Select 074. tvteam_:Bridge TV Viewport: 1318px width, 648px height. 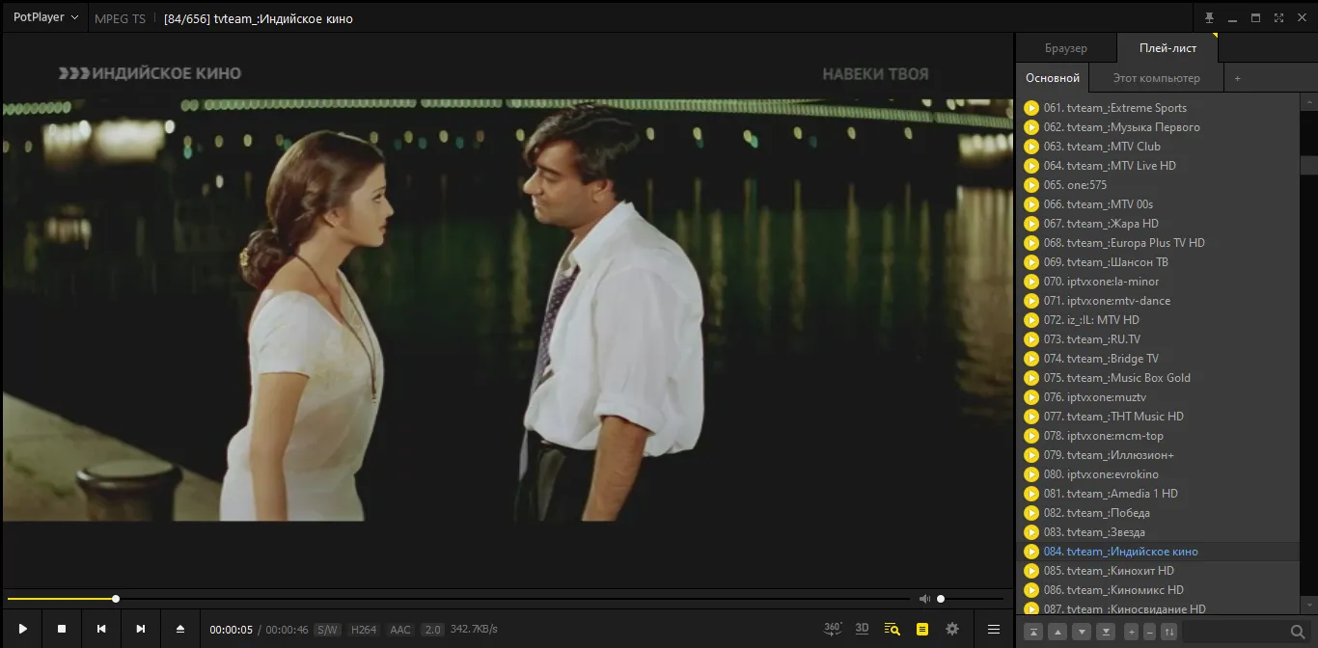coord(1158,359)
